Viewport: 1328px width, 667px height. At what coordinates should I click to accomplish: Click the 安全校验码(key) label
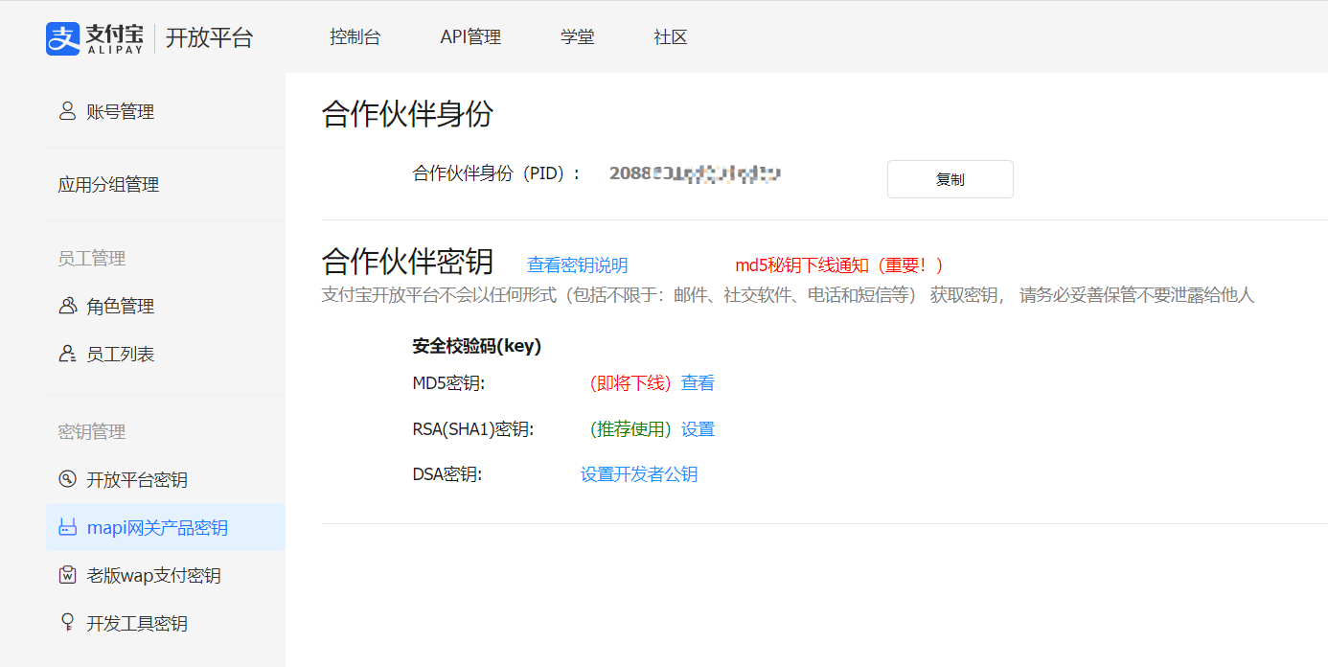coord(477,347)
